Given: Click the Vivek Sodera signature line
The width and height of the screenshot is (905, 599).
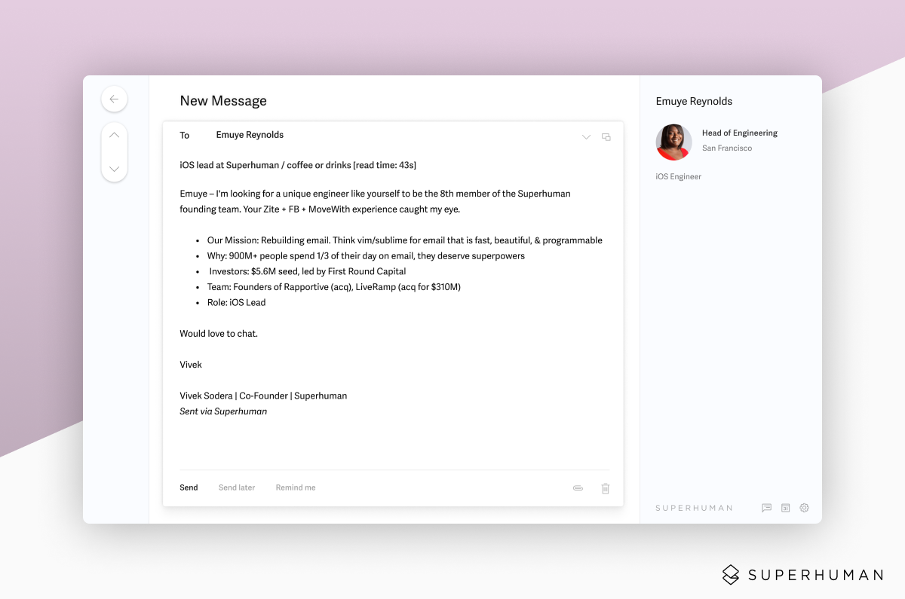Looking at the screenshot, I should point(263,396).
